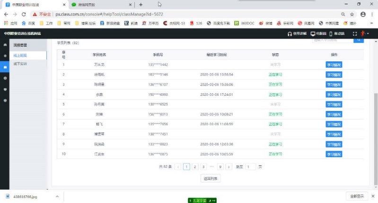Go to next page with right chevron

229,167
